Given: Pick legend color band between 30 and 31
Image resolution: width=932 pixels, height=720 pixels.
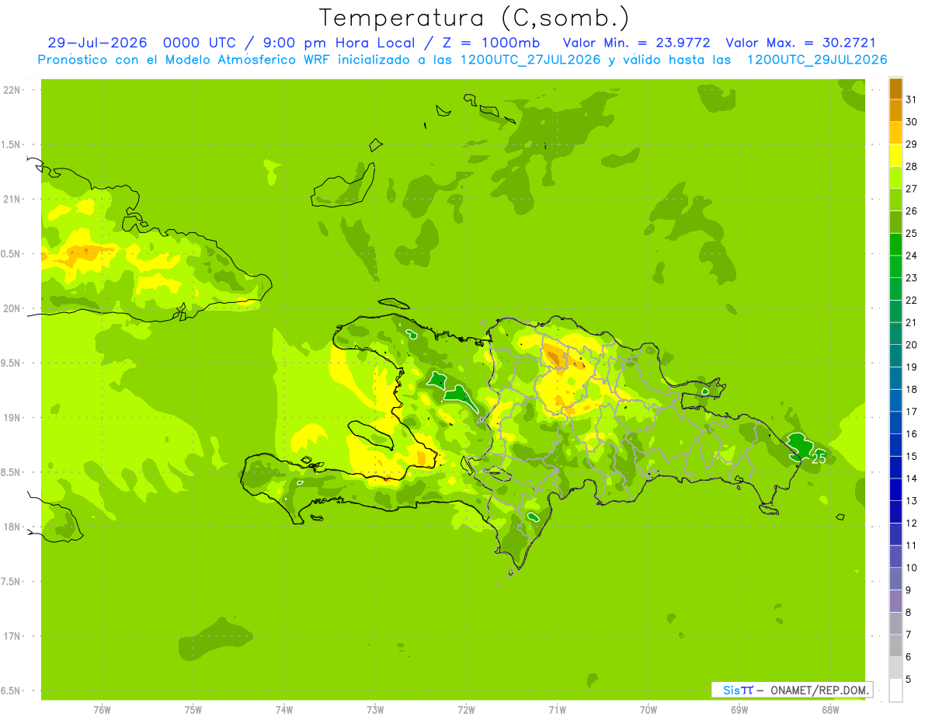Looking at the screenshot, I should pos(895,111).
